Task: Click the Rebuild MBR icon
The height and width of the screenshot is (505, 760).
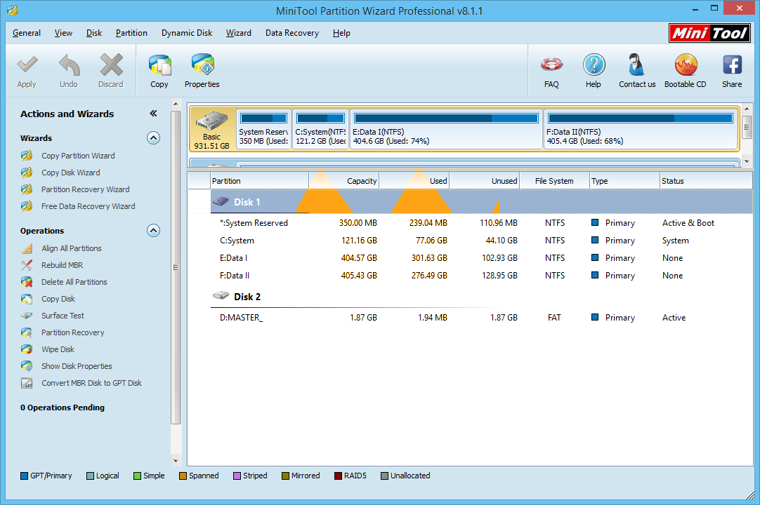Action: click(27, 265)
